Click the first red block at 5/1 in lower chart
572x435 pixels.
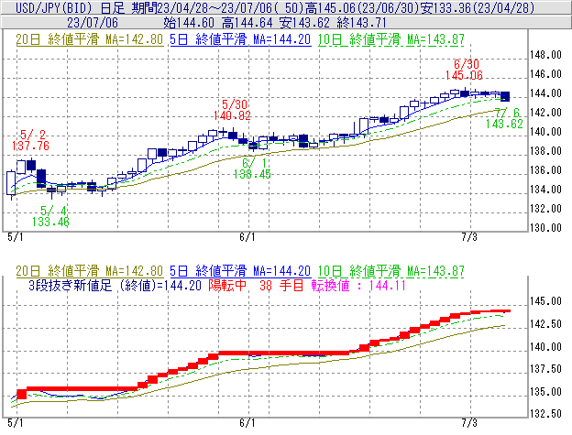pos(21,394)
